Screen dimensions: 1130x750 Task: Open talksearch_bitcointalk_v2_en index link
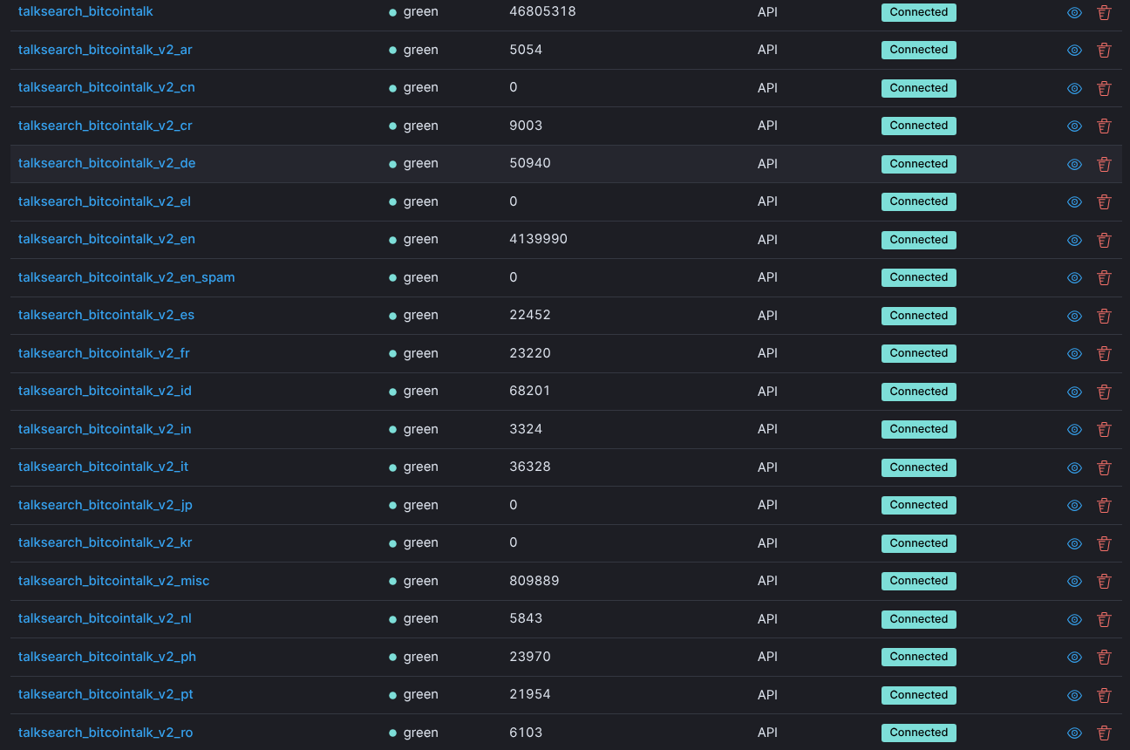pos(106,239)
